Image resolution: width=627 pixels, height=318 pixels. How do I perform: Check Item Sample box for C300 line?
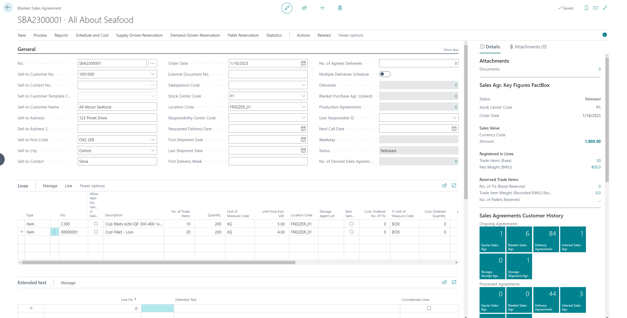tap(351, 224)
